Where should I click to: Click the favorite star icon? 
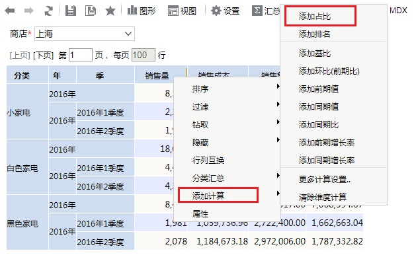[110, 11]
